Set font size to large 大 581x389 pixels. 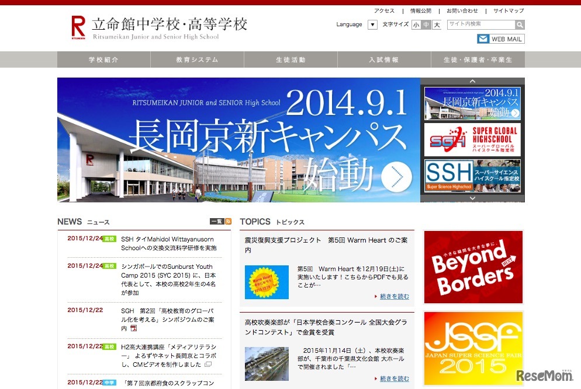[437, 24]
